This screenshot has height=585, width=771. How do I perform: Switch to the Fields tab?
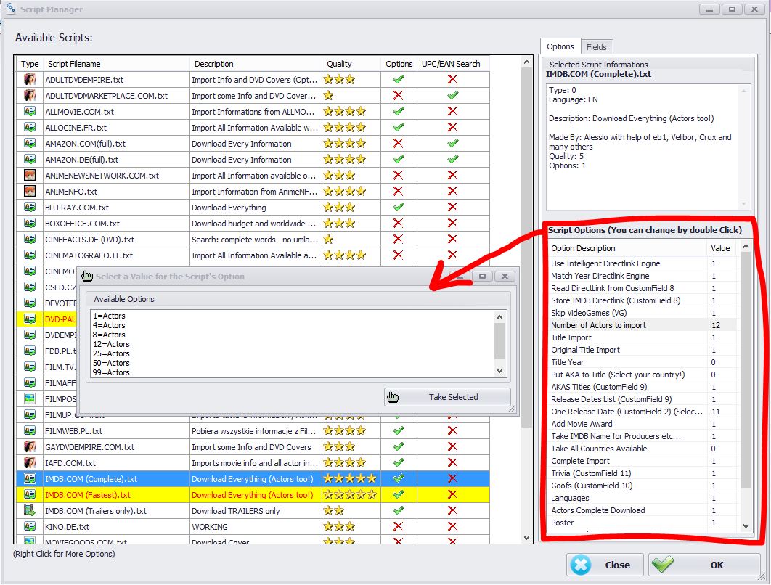[x=597, y=47]
